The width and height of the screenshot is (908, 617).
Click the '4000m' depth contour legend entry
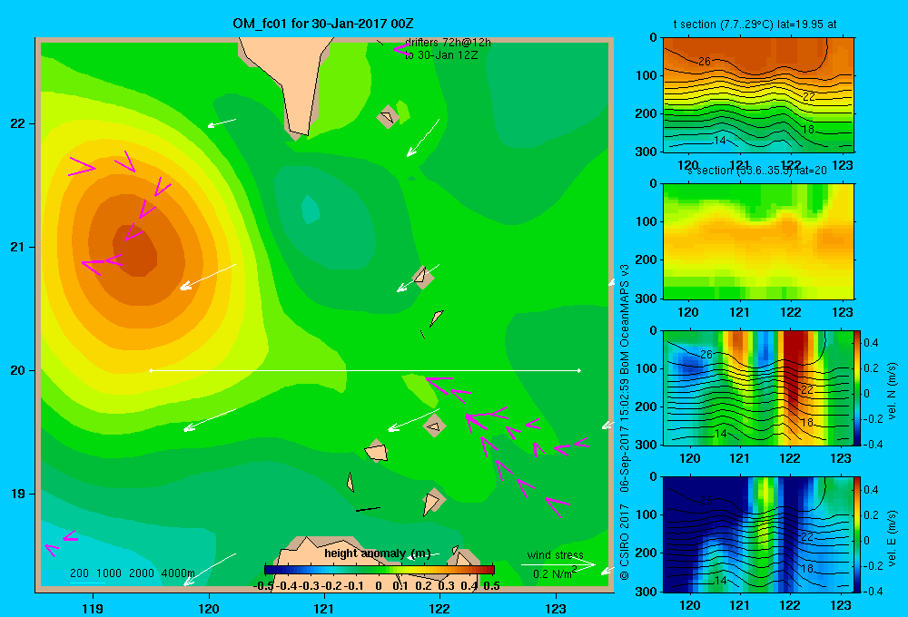pyautogui.click(x=178, y=573)
